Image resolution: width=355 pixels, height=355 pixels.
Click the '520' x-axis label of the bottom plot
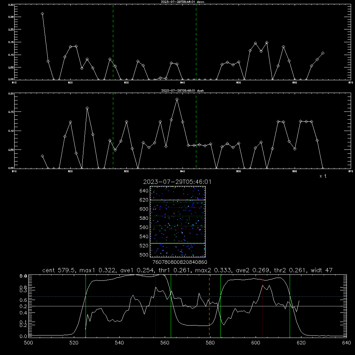coord(74,343)
